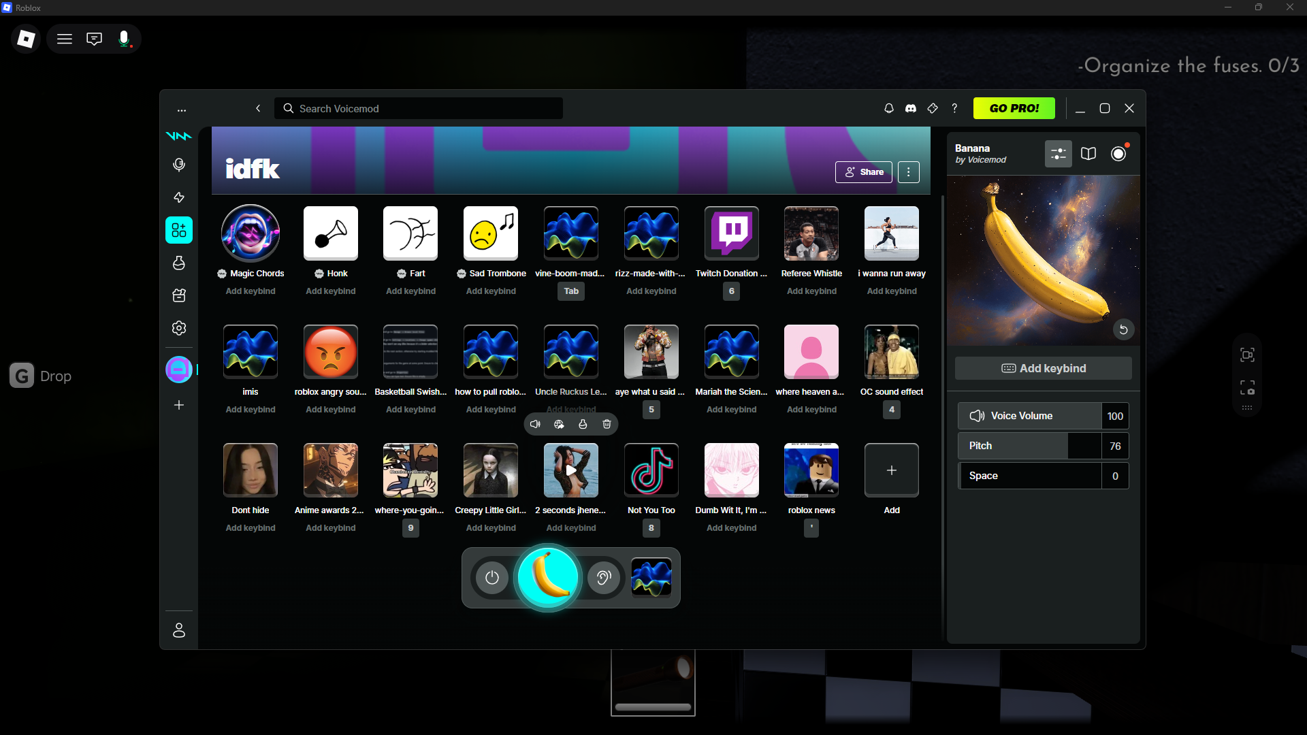Open the idfk soundboard three-dot menu
The image size is (1307, 735).
pos(908,172)
